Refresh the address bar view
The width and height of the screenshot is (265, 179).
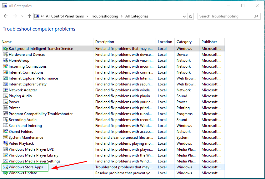click(x=191, y=16)
